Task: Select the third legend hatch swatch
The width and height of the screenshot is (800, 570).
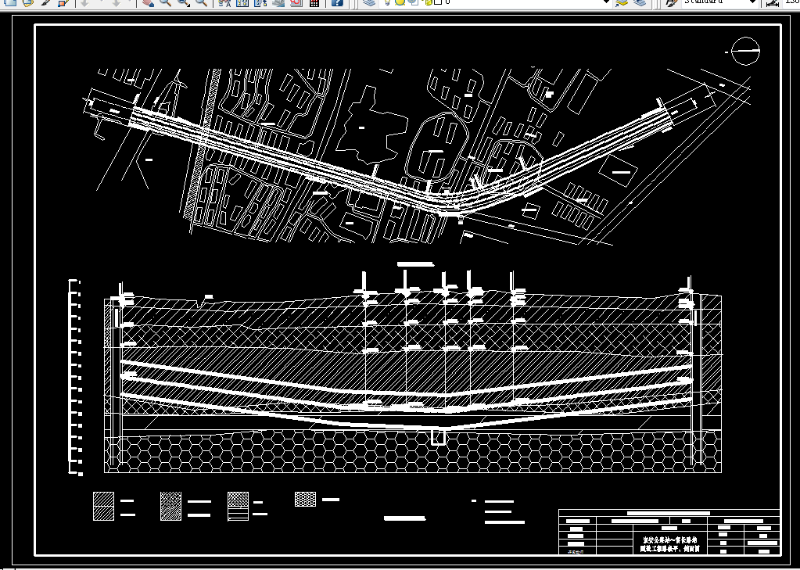Action: tap(239, 506)
